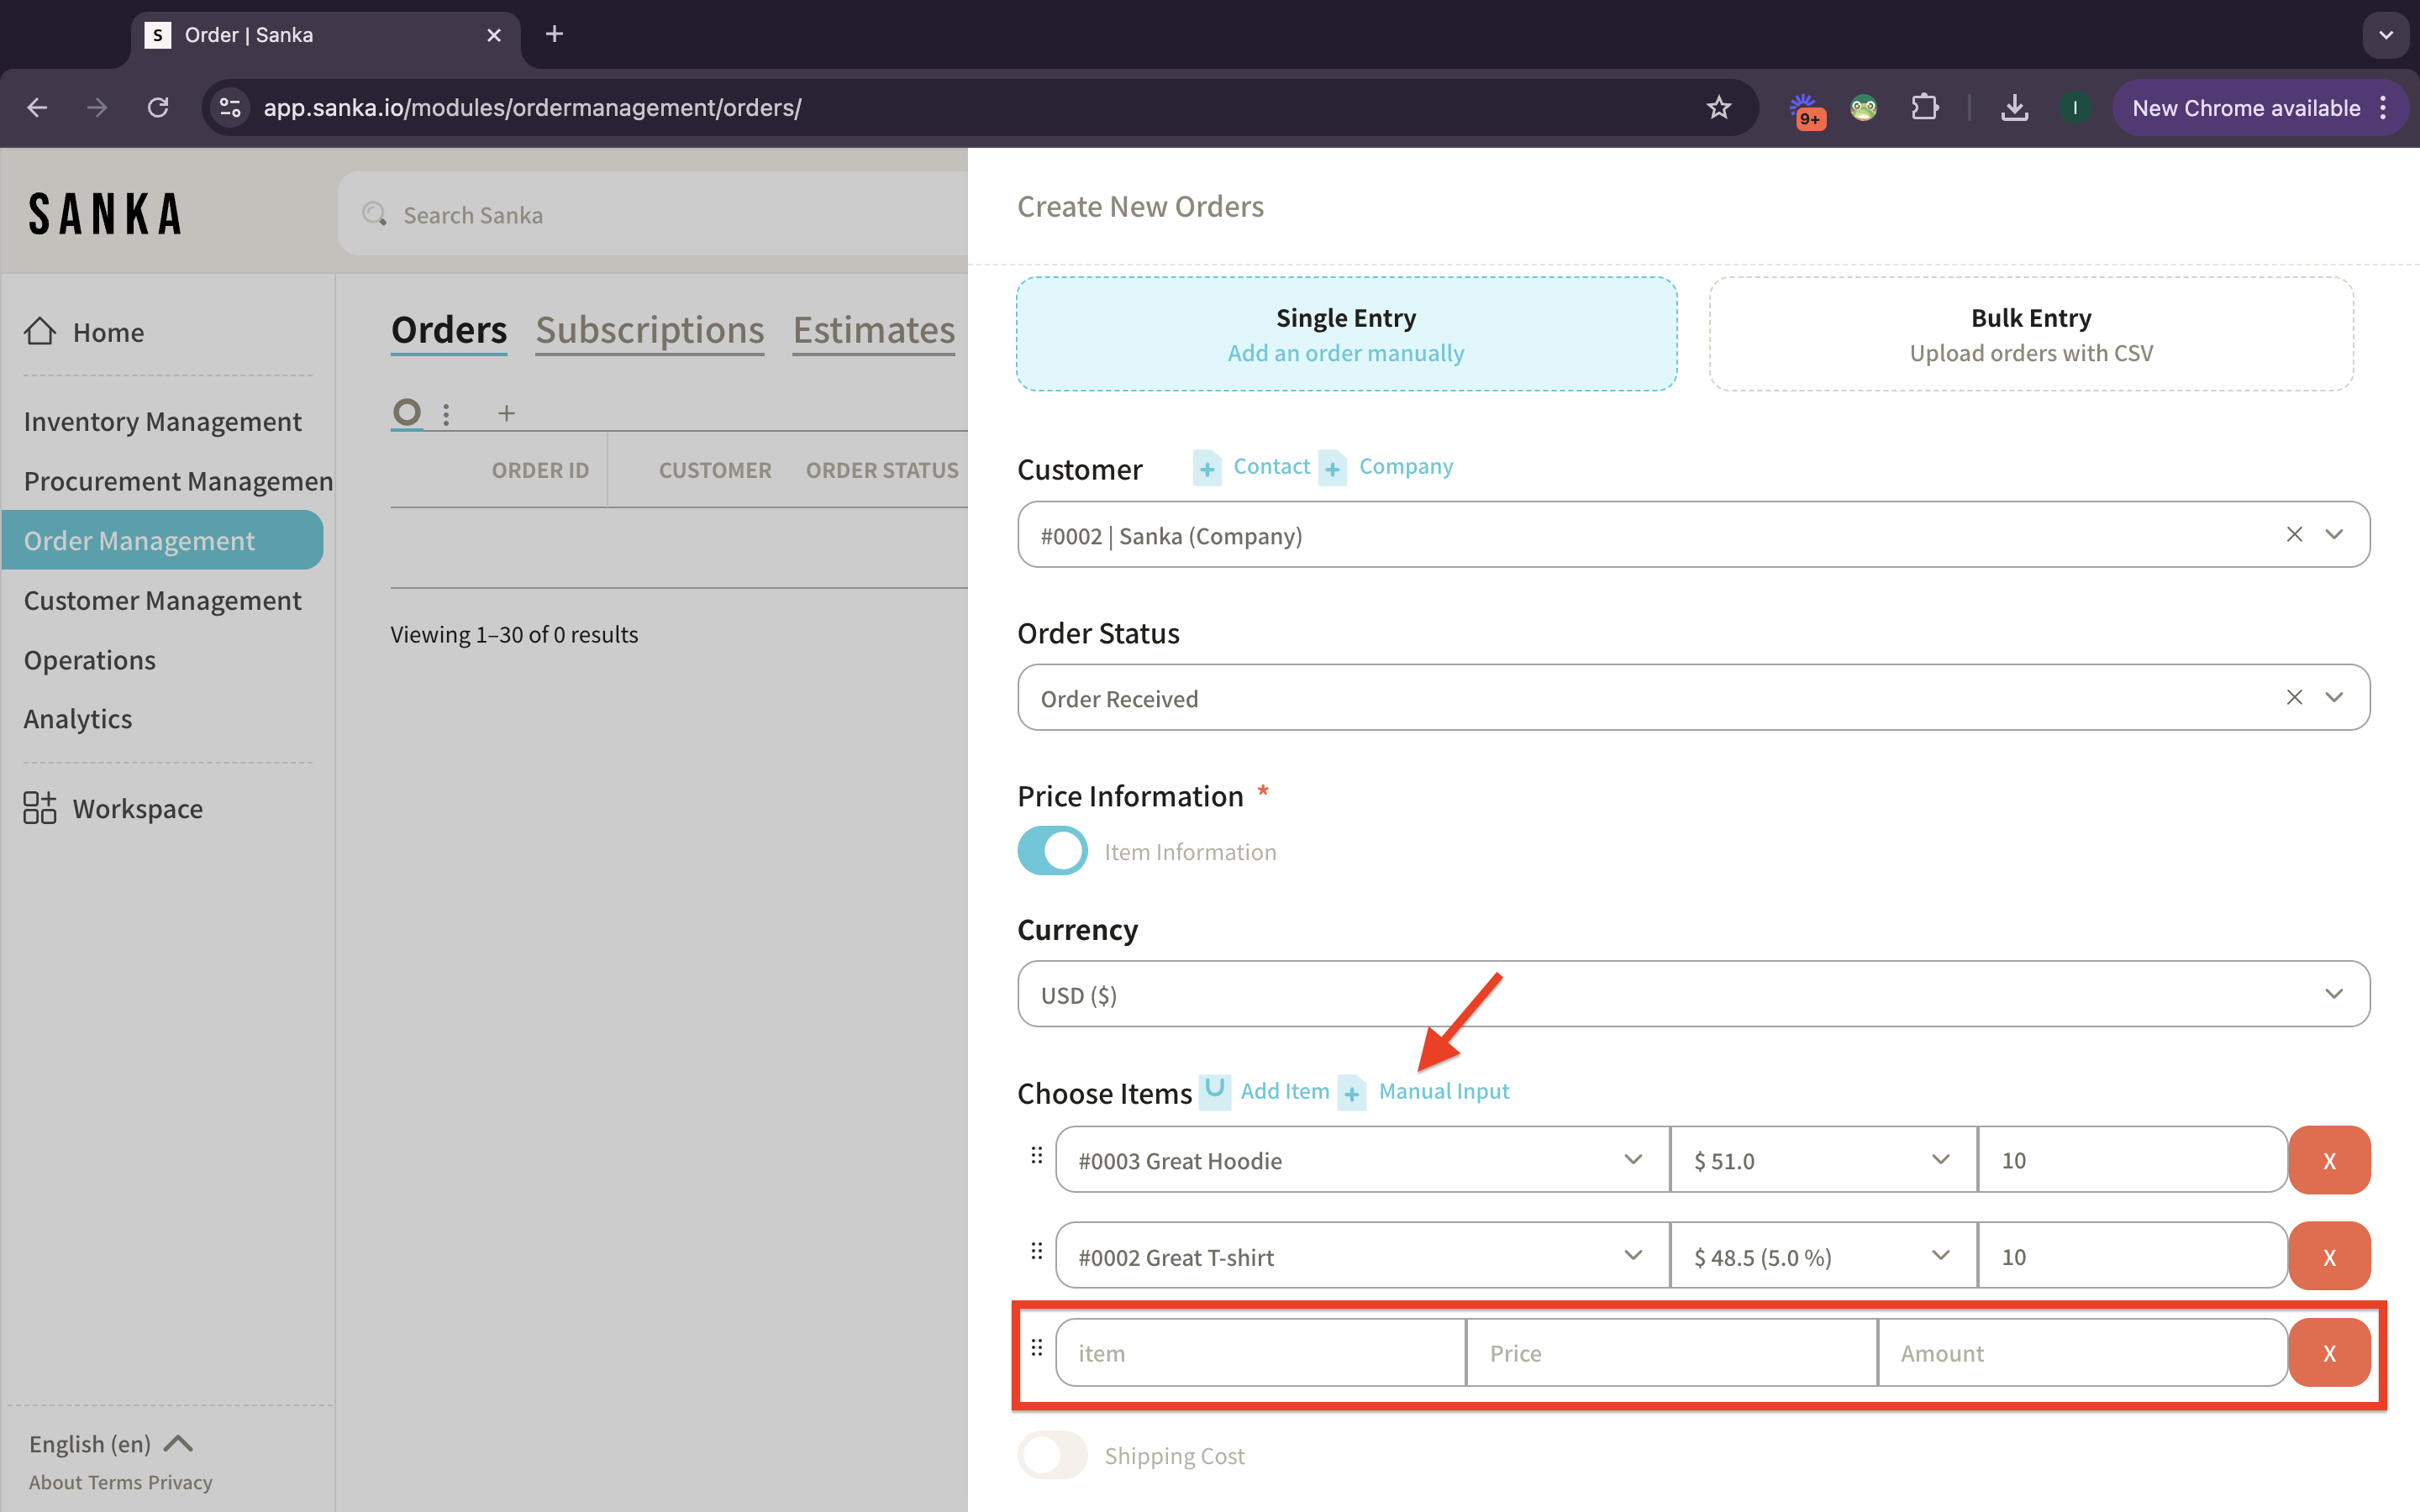Switch to the Subscriptions tab
Viewport: 2420px width, 1512px height.
coord(649,330)
